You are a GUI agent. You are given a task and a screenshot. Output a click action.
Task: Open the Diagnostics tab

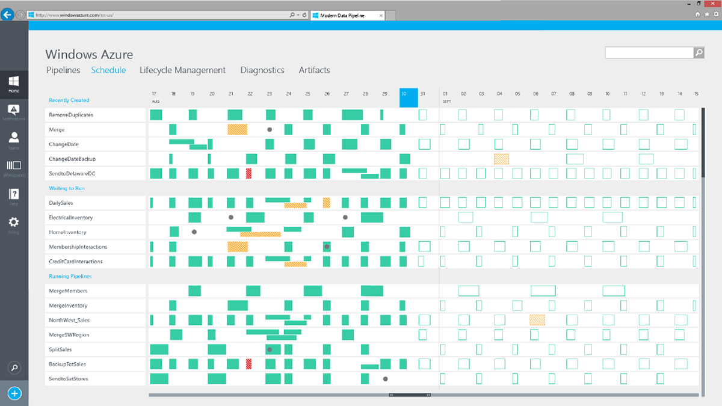[262, 70]
